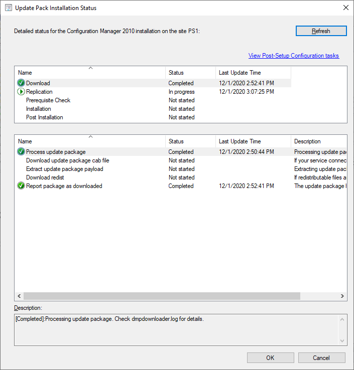The height and width of the screenshot is (370, 354).
Task: Click the window icon in the title bar
Action: click(8, 8)
